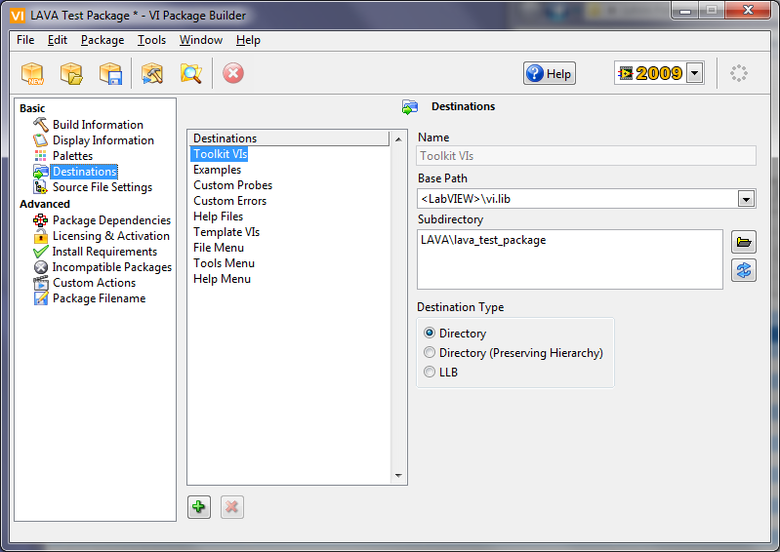The height and width of the screenshot is (552, 780).
Task: Click the Custom Actions clapperboard icon
Action: tap(40, 283)
